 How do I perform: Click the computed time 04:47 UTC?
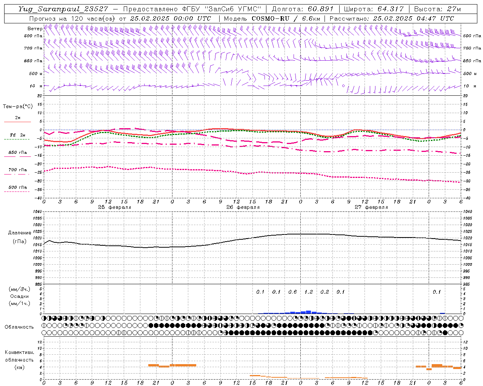(432, 18)
